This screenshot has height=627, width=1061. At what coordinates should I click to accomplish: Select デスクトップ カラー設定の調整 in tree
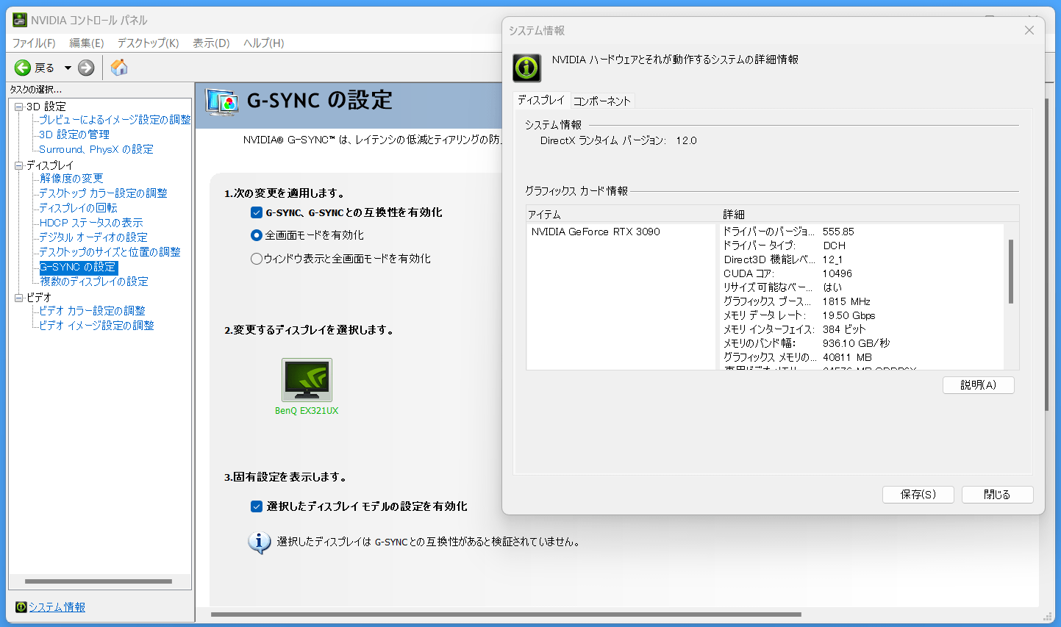103,193
